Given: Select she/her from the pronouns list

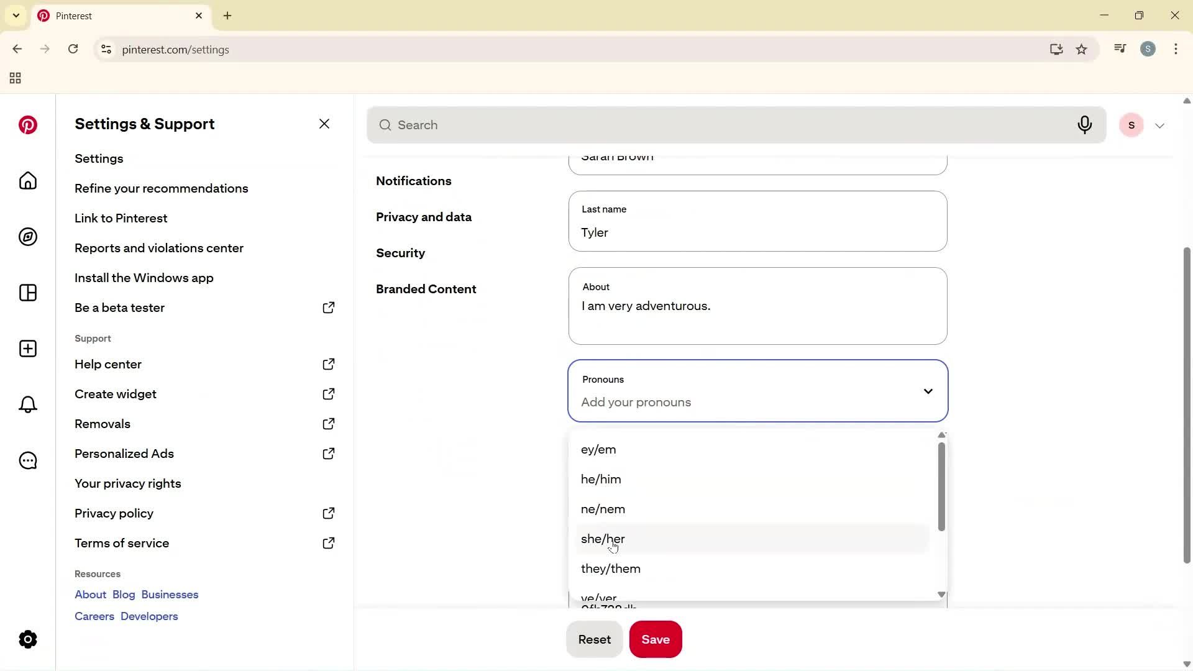Looking at the screenshot, I should (603, 539).
